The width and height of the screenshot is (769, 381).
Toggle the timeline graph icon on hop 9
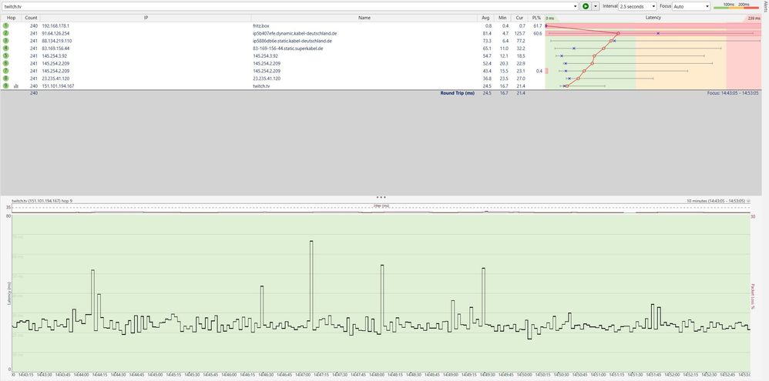point(16,86)
